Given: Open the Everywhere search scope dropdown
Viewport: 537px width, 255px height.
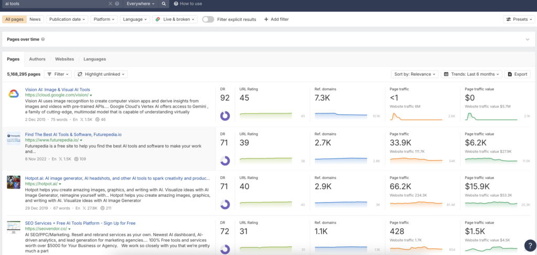Looking at the screenshot, I should click(141, 4).
